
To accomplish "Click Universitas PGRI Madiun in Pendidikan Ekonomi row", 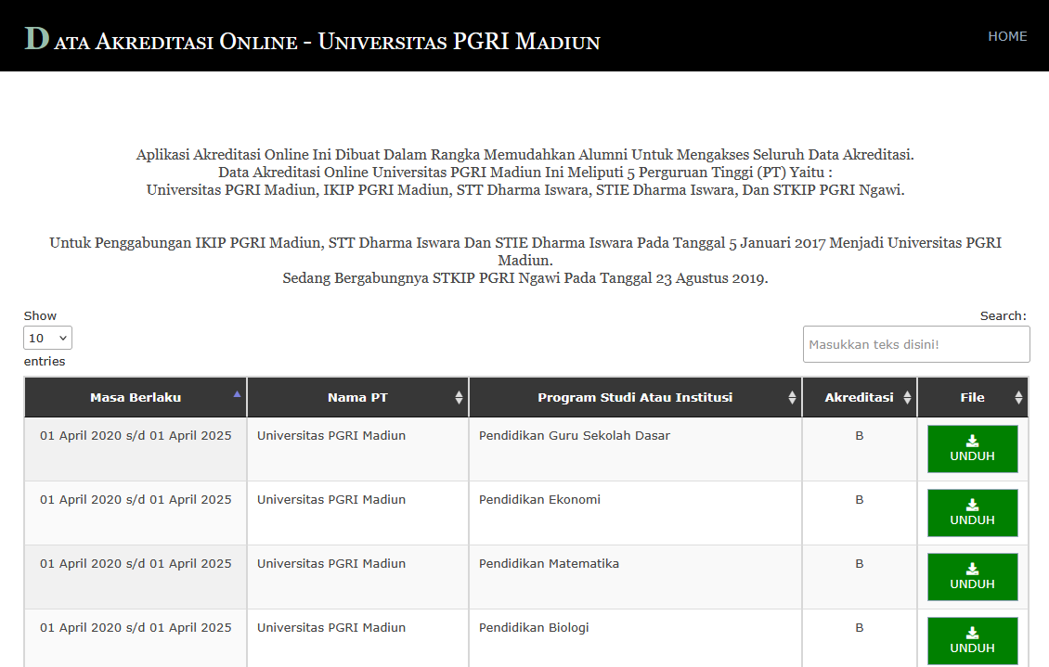I will tap(331, 500).
